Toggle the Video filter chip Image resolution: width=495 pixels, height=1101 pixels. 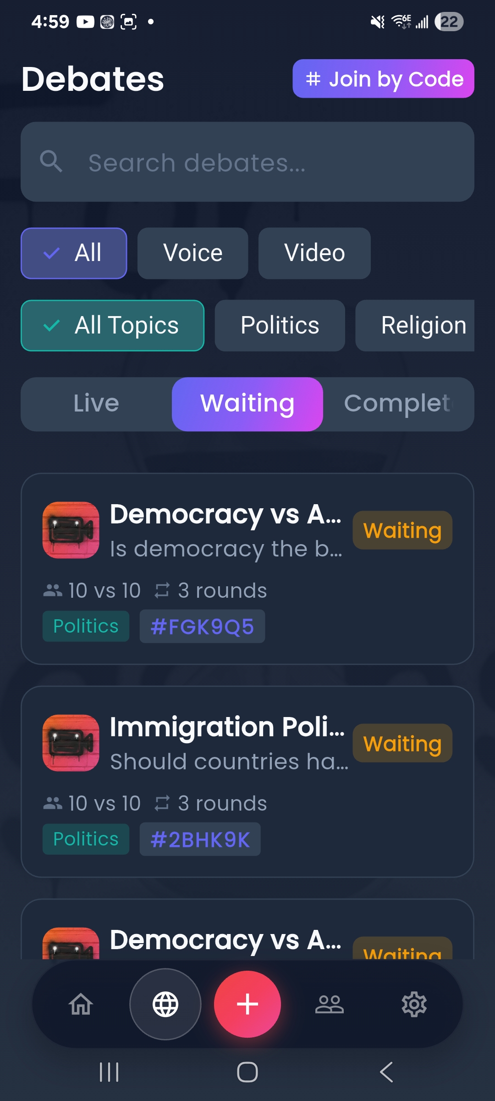[314, 253]
